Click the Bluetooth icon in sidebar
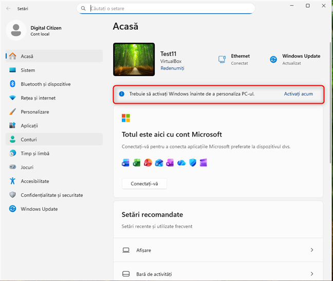The height and width of the screenshot is (281, 333). [x=12, y=84]
